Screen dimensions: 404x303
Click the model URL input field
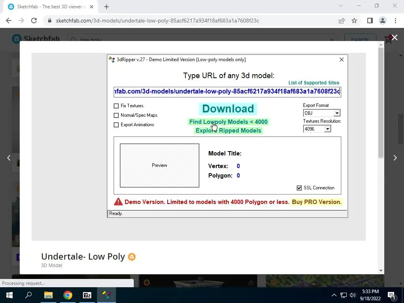(x=227, y=92)
